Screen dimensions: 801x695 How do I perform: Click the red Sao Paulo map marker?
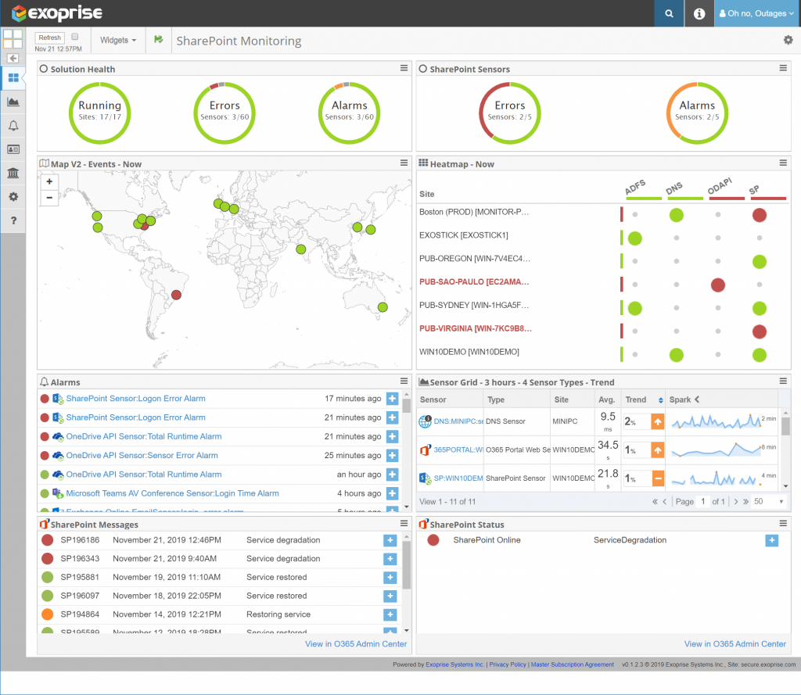coord(176,295)
